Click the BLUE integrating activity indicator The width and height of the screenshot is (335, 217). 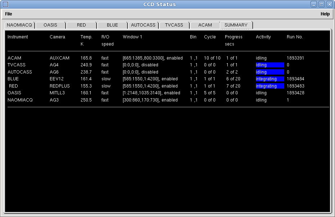(270, 79)
